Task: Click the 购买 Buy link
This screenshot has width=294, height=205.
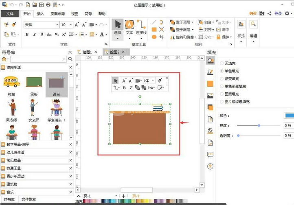Action: pos(253,13)
